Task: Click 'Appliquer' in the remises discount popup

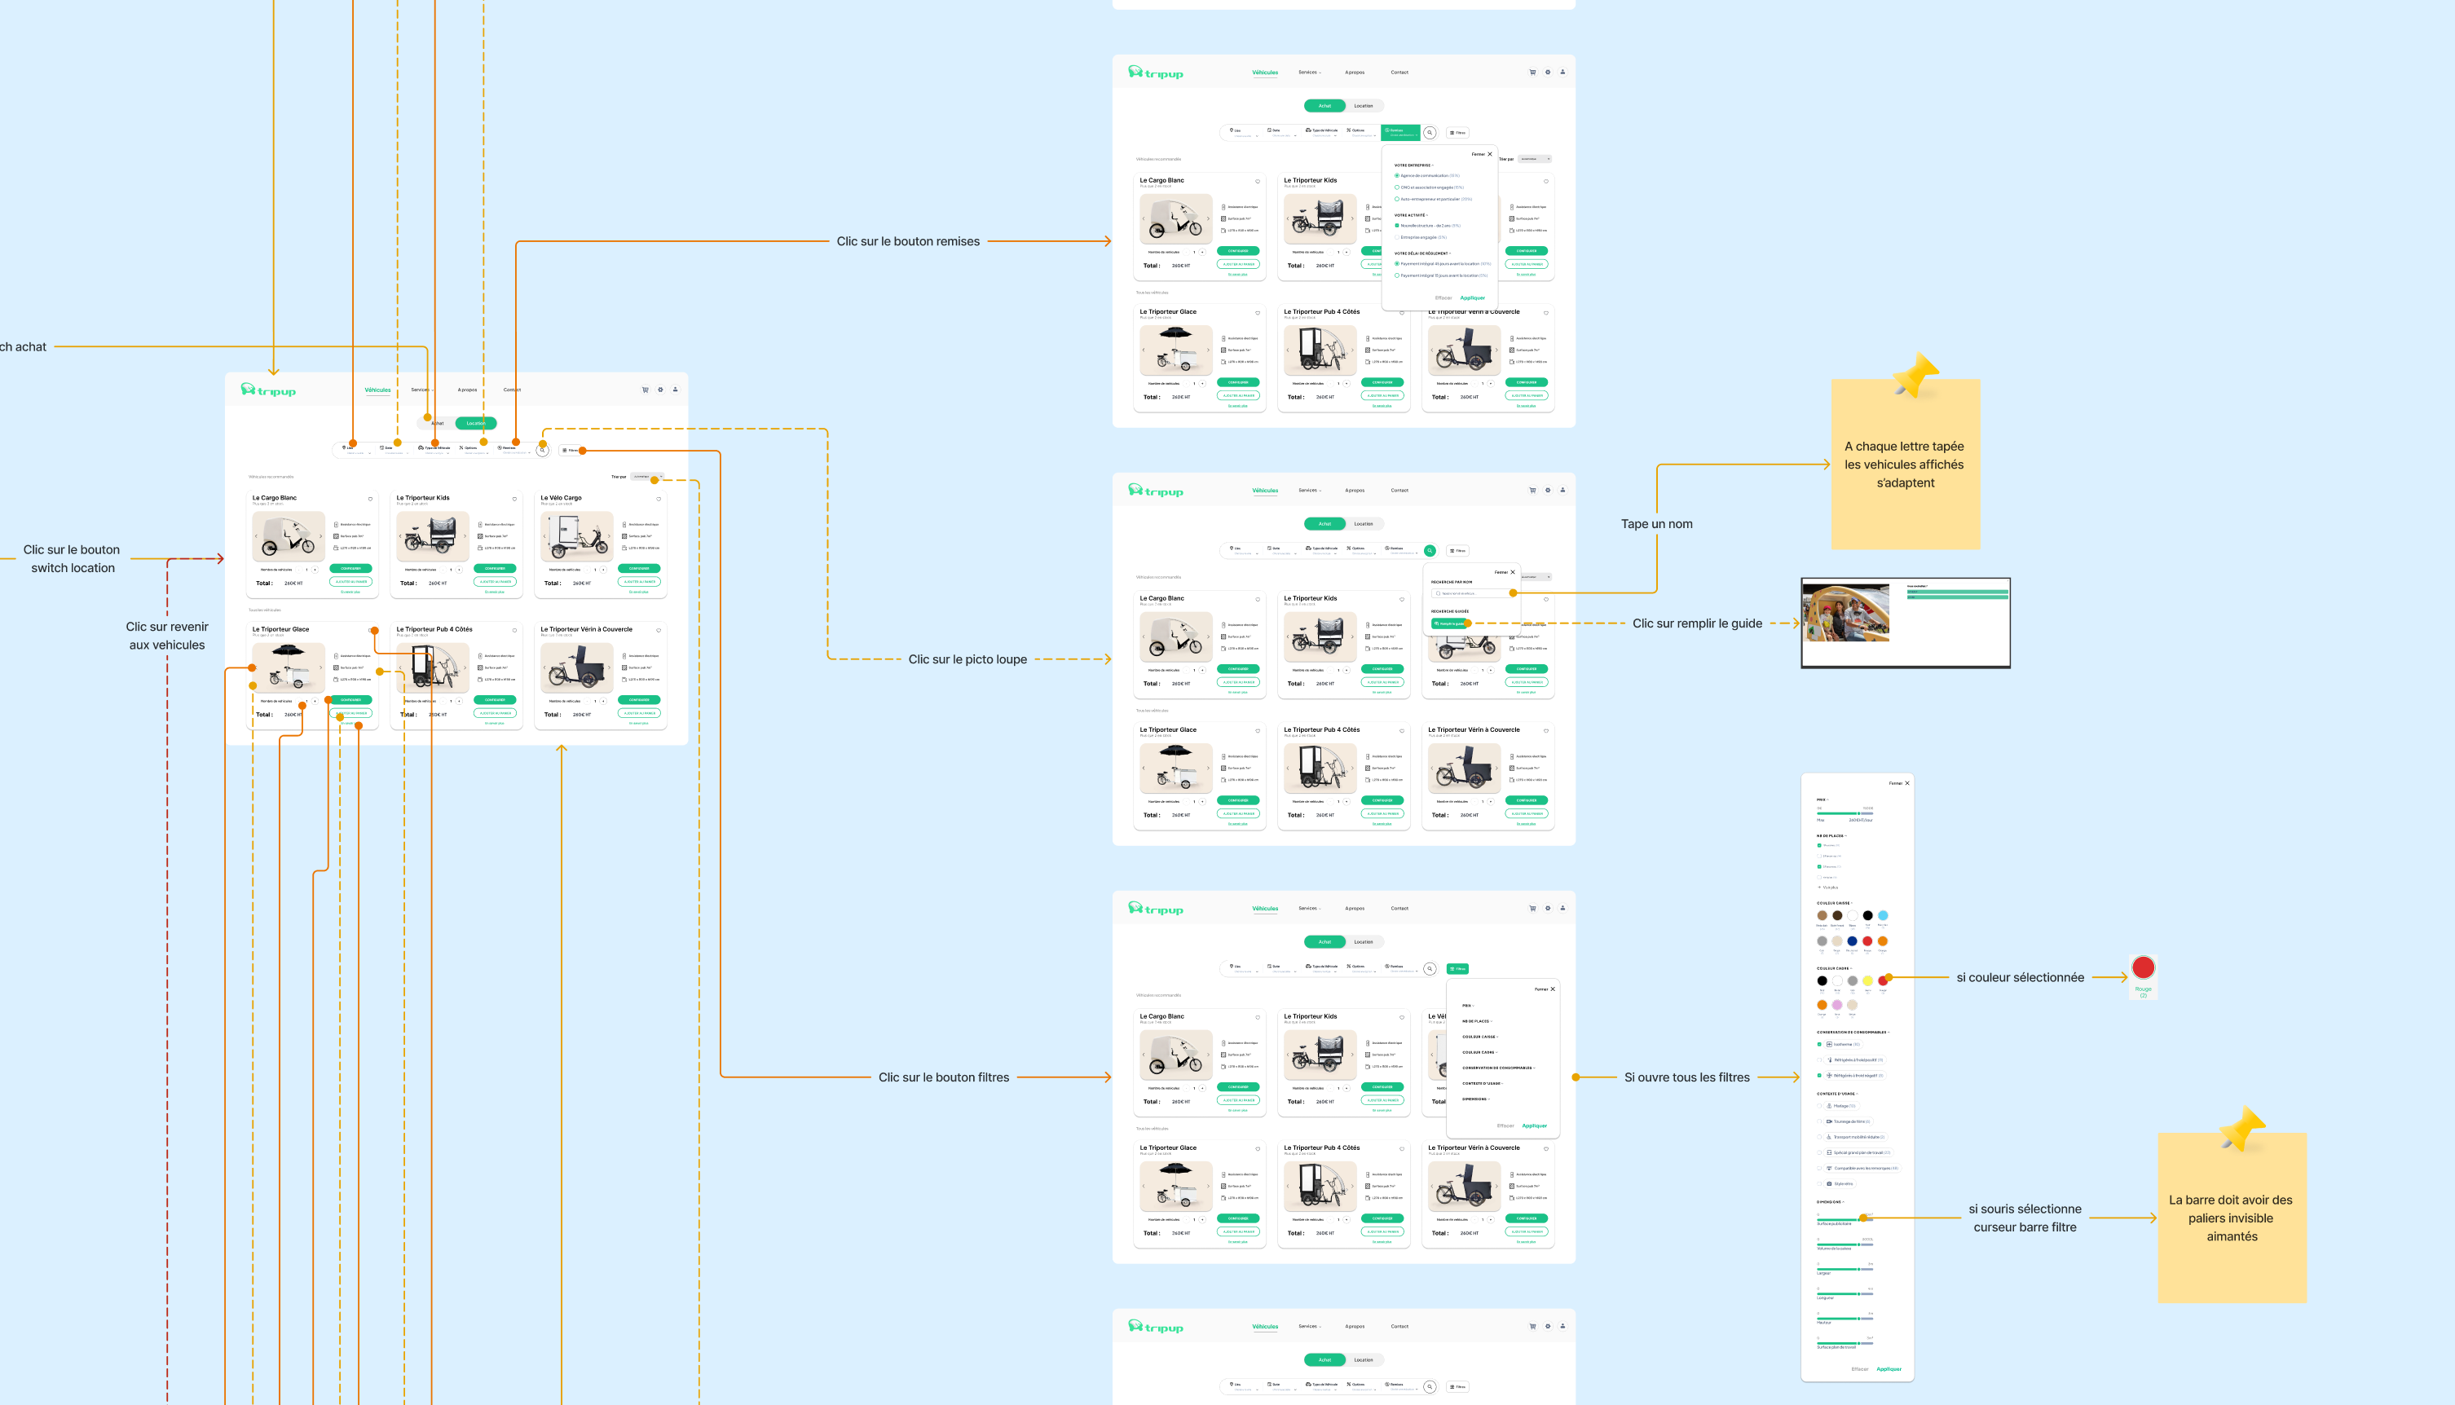Action: point(1472,298)
